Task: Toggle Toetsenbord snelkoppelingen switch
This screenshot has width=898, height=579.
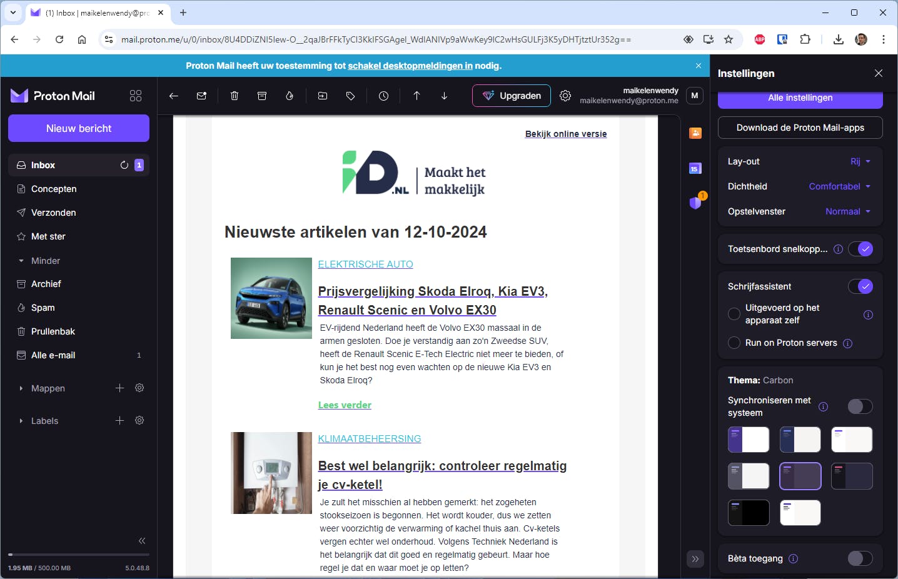Action: click(x=860, y=249)
